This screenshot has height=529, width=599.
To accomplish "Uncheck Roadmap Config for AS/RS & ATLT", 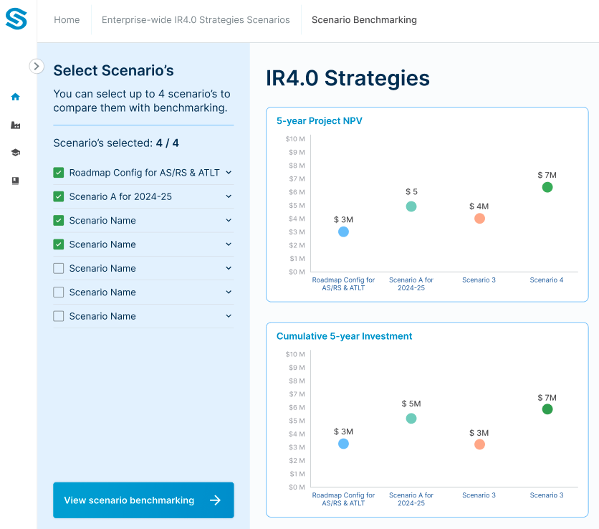I will click(59, 173).
